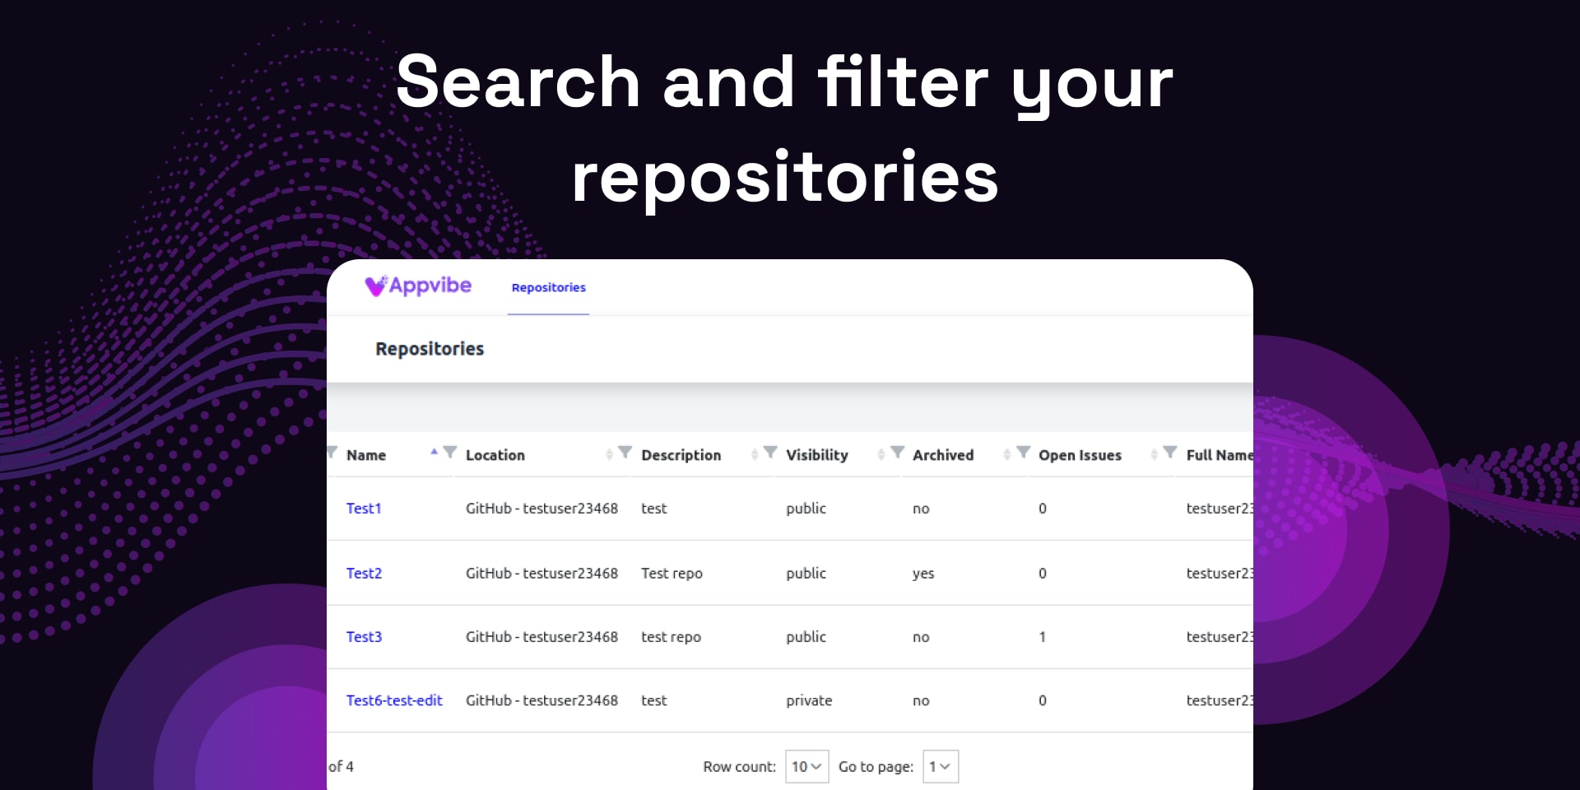This screenshot has height=790, width=1580.
Task: Select the open issues value '1' of Test3
Action: click(x=1043, y=637)
